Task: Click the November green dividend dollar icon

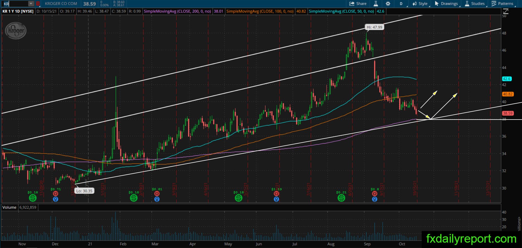Action: (x=33, y=198)
